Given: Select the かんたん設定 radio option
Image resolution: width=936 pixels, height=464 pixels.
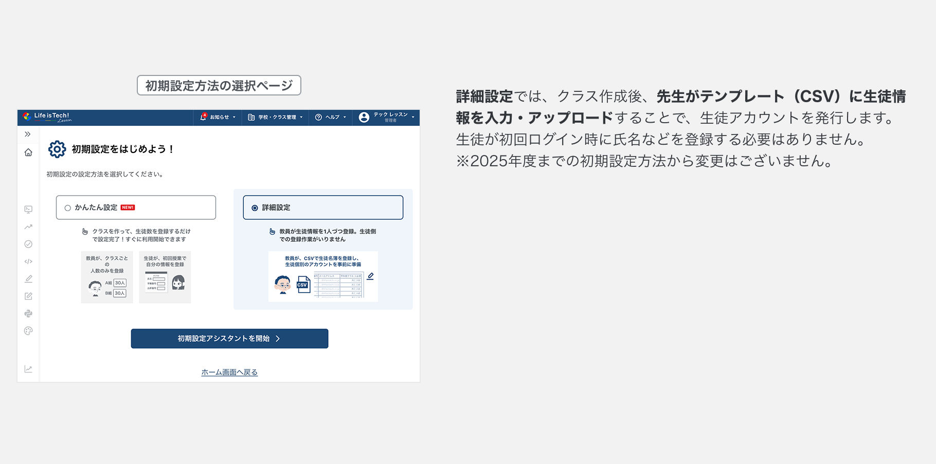Looking at the screenshot, I should coord(67,207).
